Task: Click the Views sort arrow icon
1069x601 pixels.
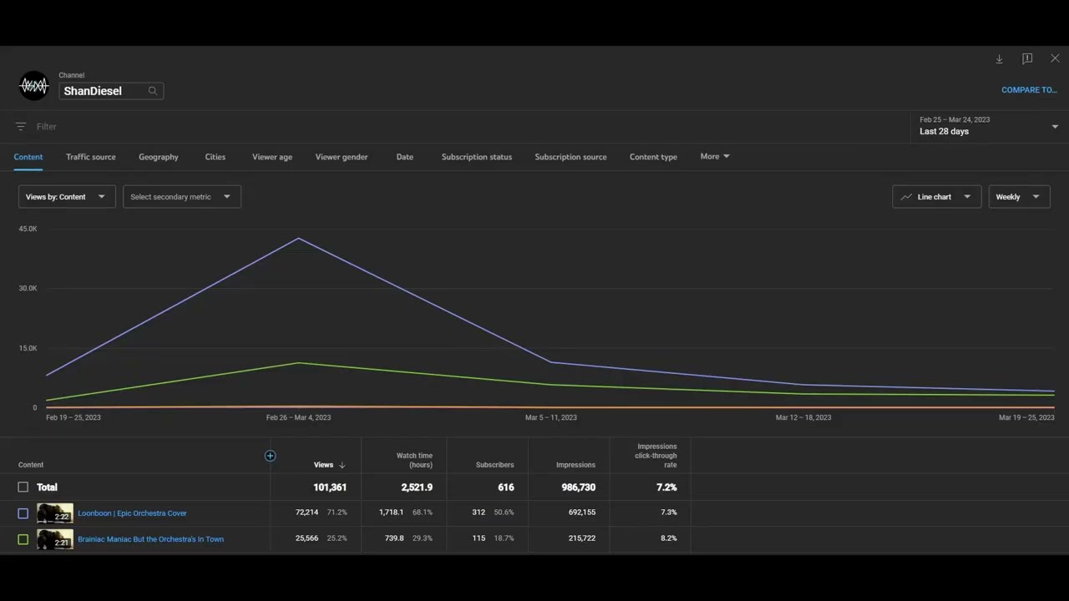Action: (342, 465)
